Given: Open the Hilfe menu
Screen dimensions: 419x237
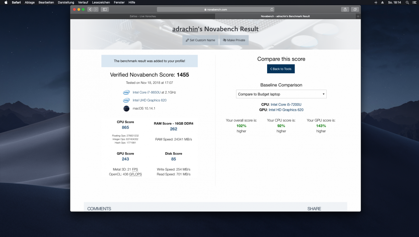Looking at the screenshot, I should (x=132, y=2).
